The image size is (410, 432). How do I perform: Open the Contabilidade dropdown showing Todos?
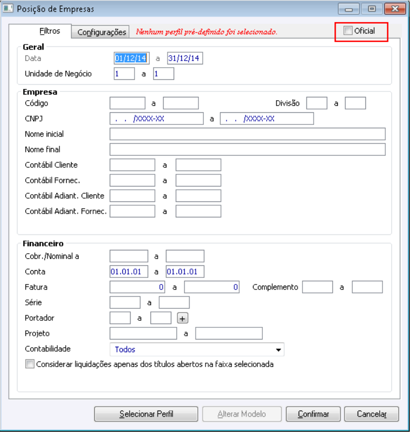197,349
